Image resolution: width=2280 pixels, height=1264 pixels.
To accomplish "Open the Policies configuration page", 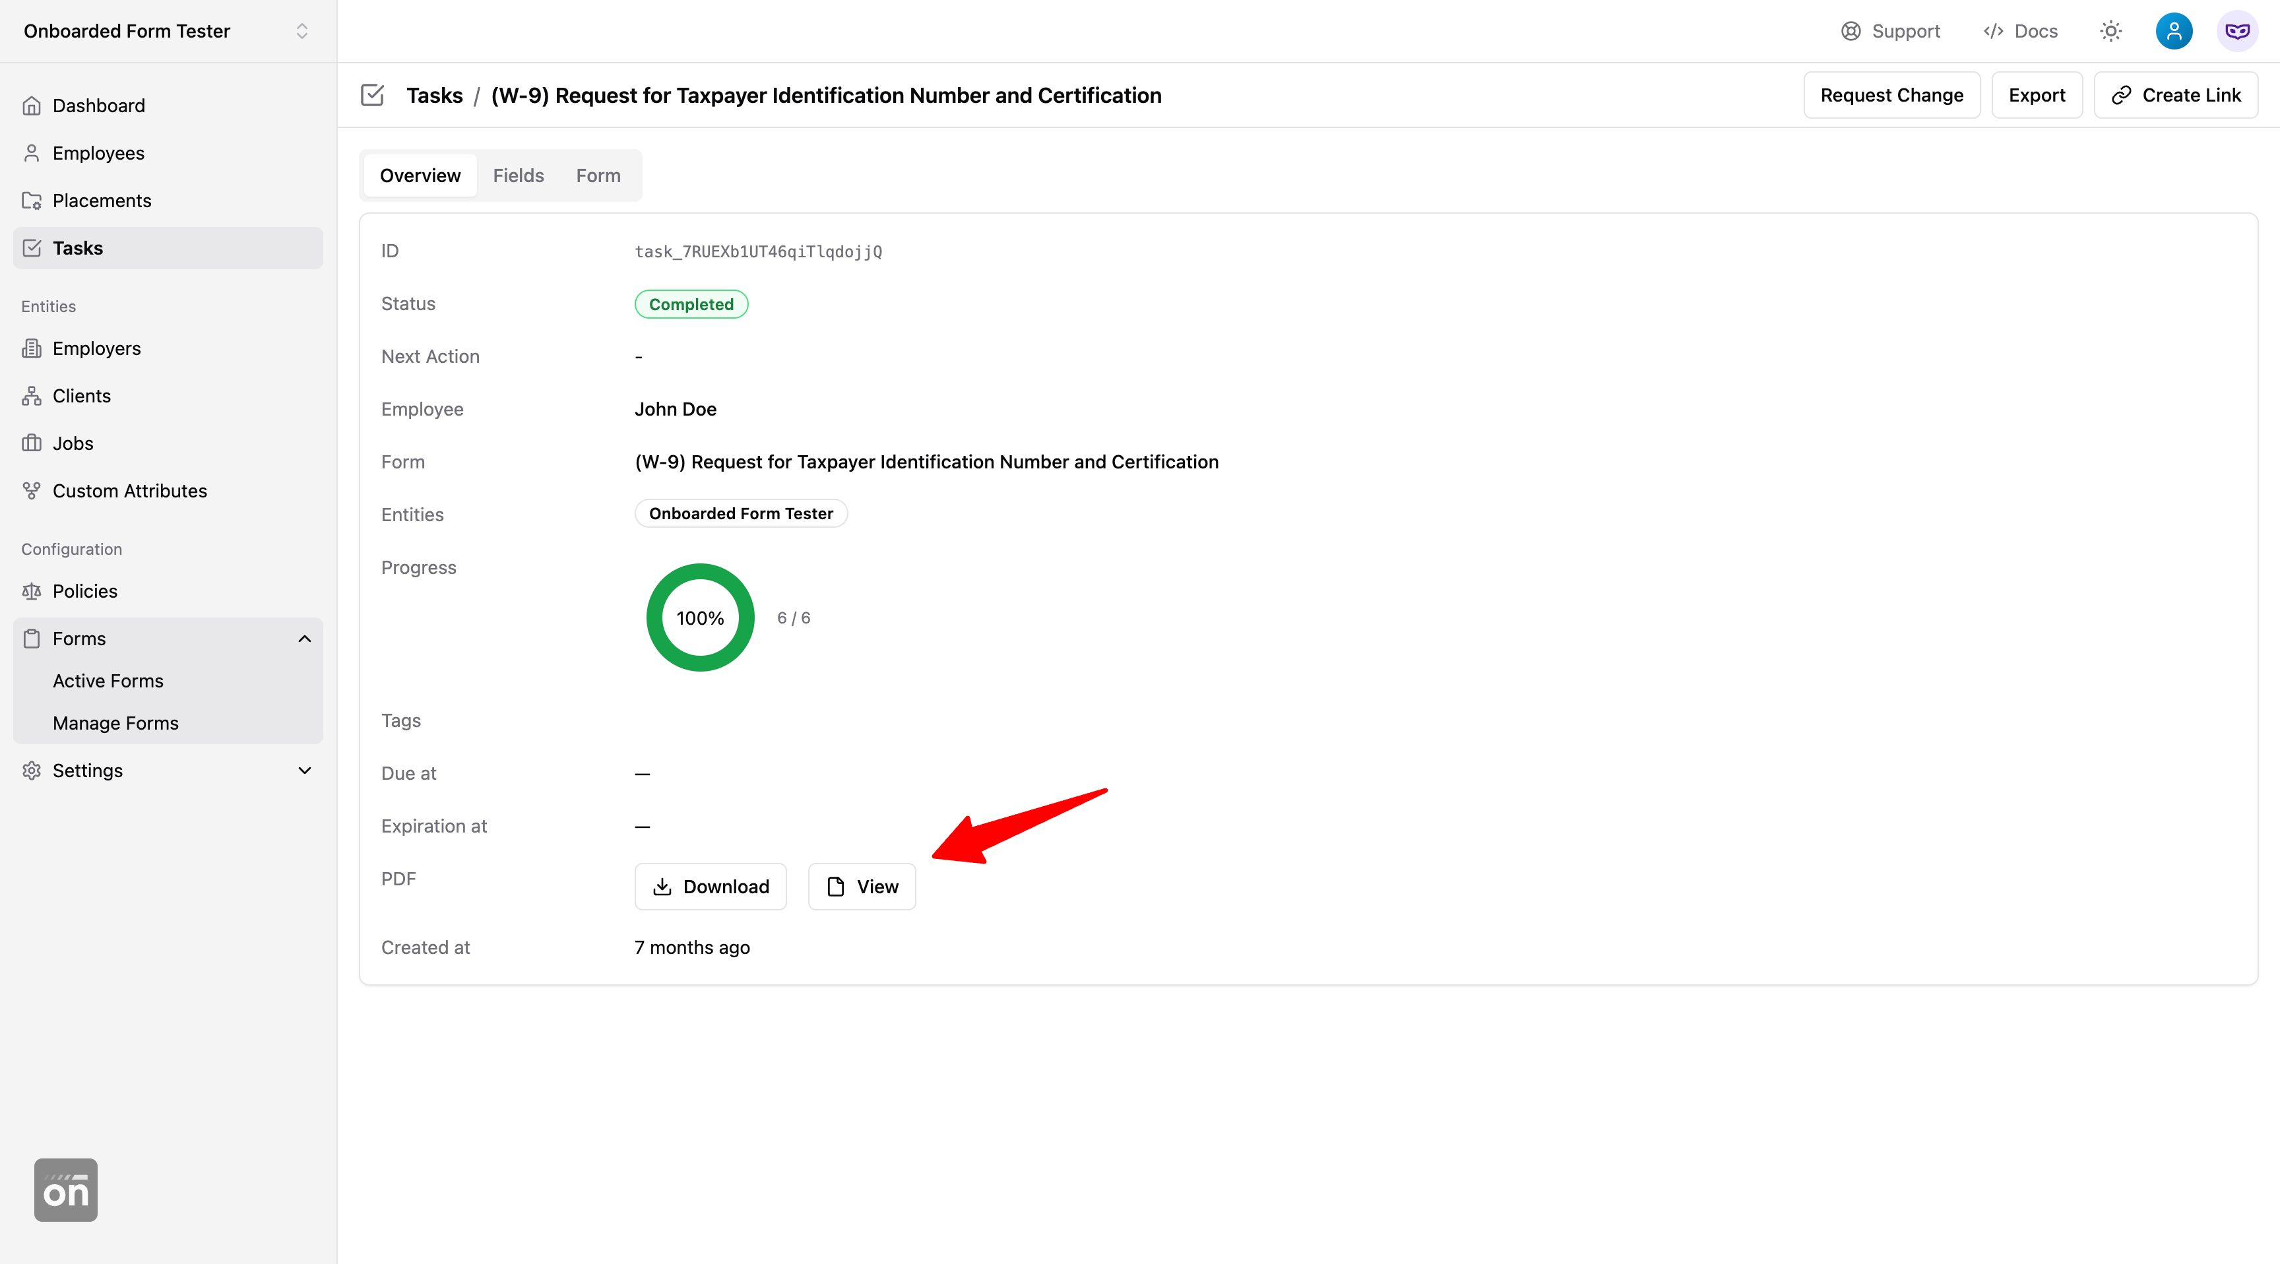I will click(85, 591).
